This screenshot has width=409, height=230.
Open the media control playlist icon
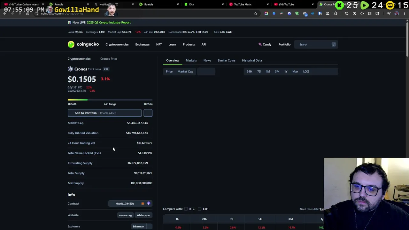(389, 13)
